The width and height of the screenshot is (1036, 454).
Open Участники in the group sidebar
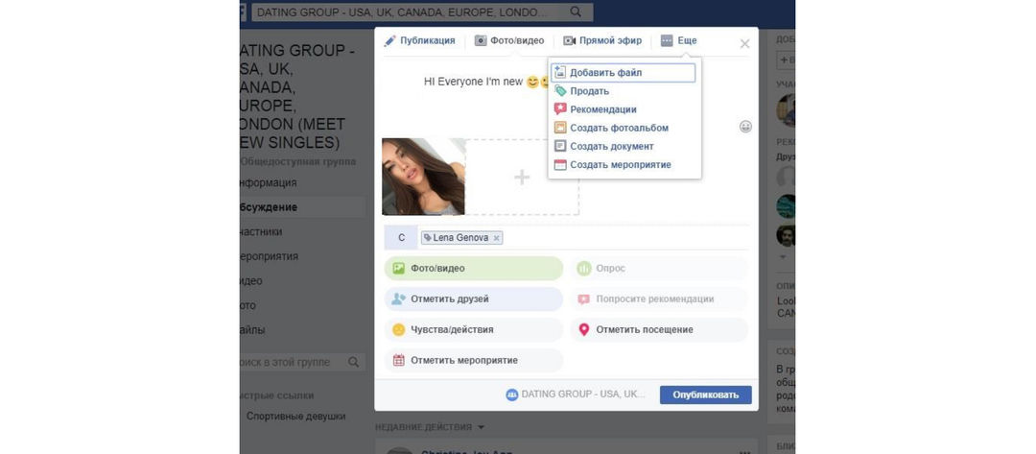[261, 231]
